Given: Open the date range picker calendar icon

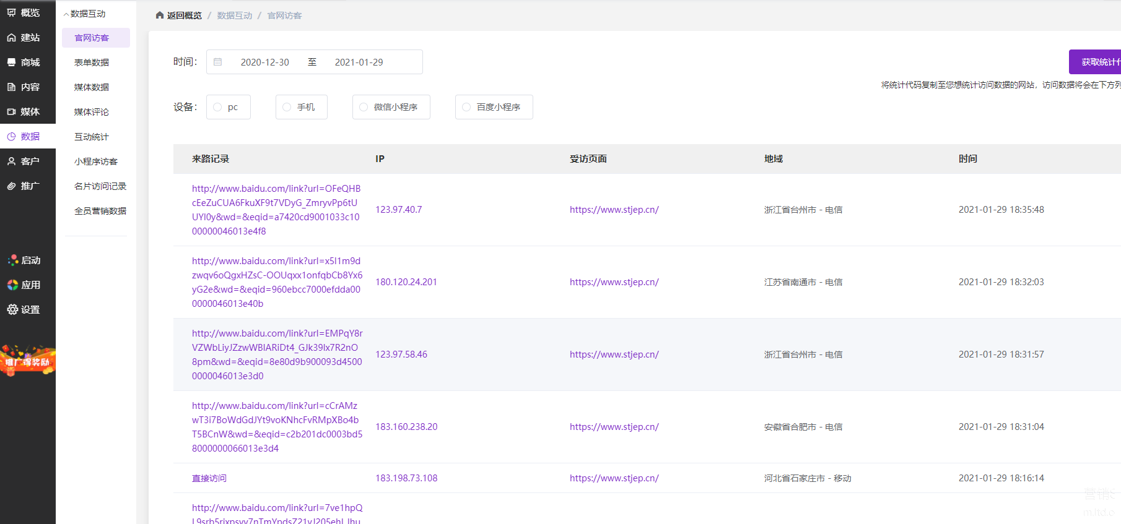Looking at the screenshot, I should [x=218, y=62].
